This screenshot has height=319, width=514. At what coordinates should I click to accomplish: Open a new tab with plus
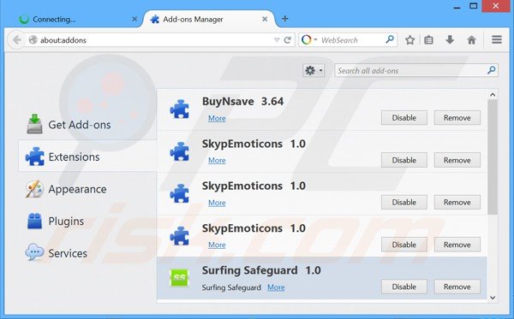click(x=285, y=19)
